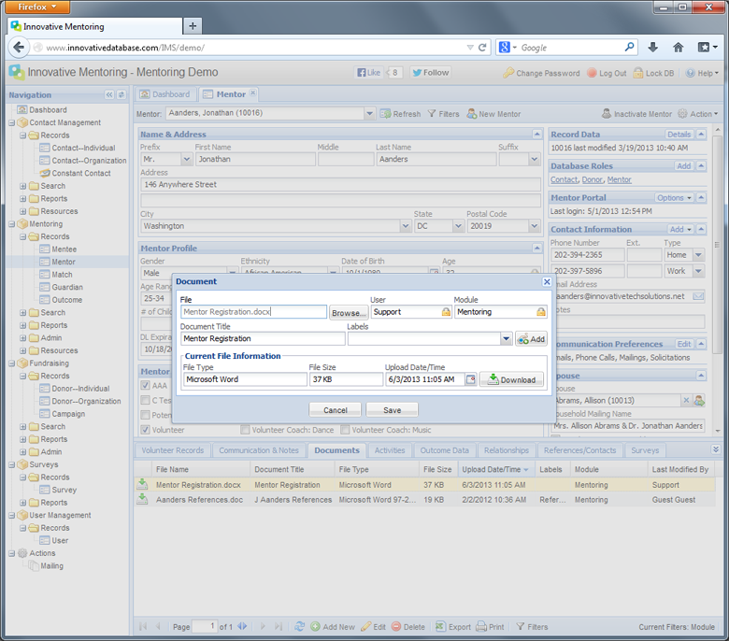
Task: Collapse the Contact Management tree node
Action: coord(11,122)
